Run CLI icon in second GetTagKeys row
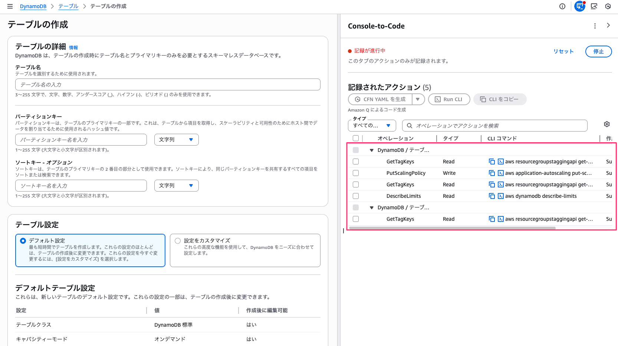Image resolution: width=618 pixels, height=346 pixels. (x=501, y=184)
